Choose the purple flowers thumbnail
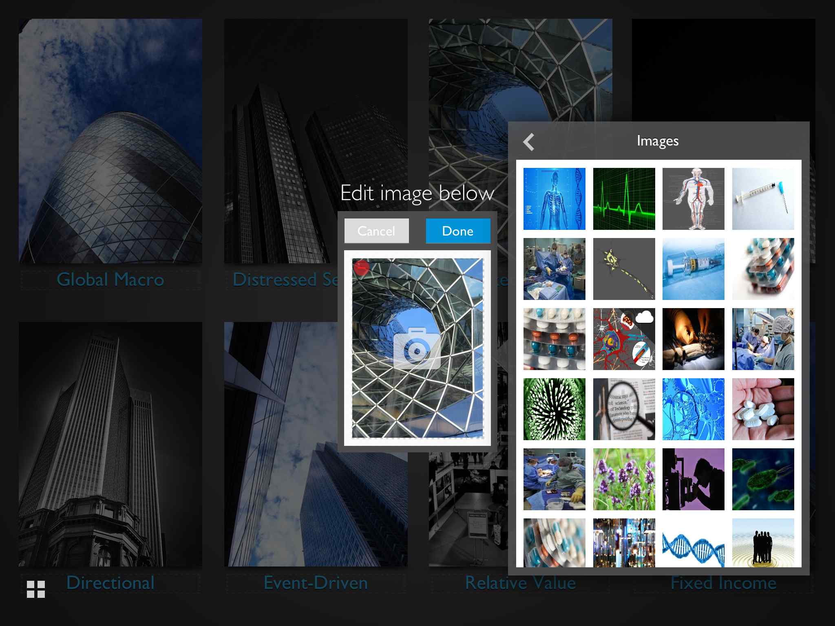 click(x=624, y=479)
